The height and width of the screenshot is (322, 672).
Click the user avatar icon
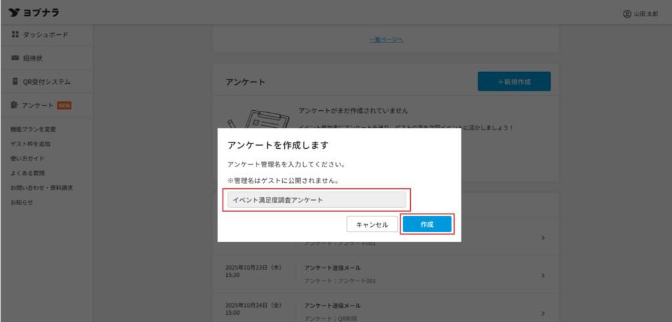(x=627, y=13)
